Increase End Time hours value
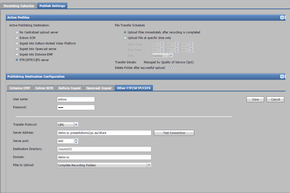This screenshot has width=290, height=193. (162, 49)
